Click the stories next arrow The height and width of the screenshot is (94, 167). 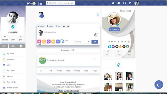pos(98,15)
